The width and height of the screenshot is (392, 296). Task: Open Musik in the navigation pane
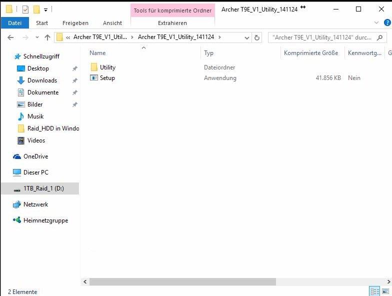click(x=35, y=116)
